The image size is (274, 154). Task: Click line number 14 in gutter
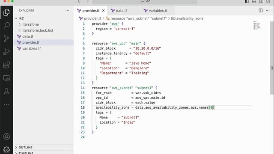click(x=83, y=88)
